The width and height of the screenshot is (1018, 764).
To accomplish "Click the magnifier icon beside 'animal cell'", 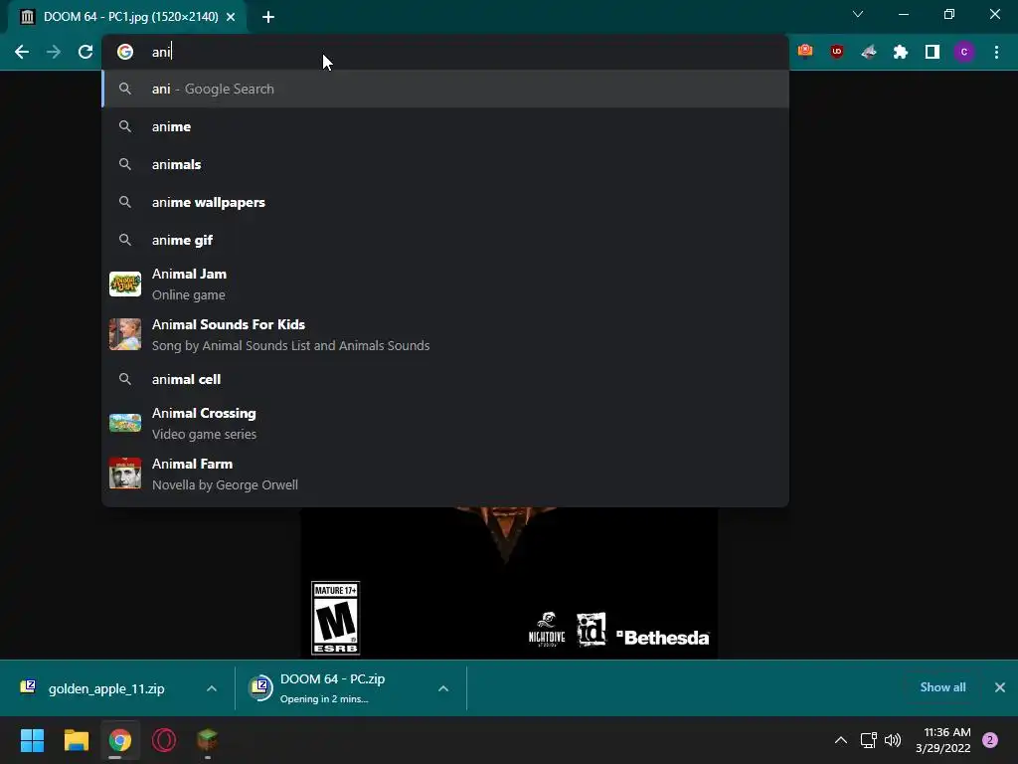I will pyautogui.click(x=125, y=379).
